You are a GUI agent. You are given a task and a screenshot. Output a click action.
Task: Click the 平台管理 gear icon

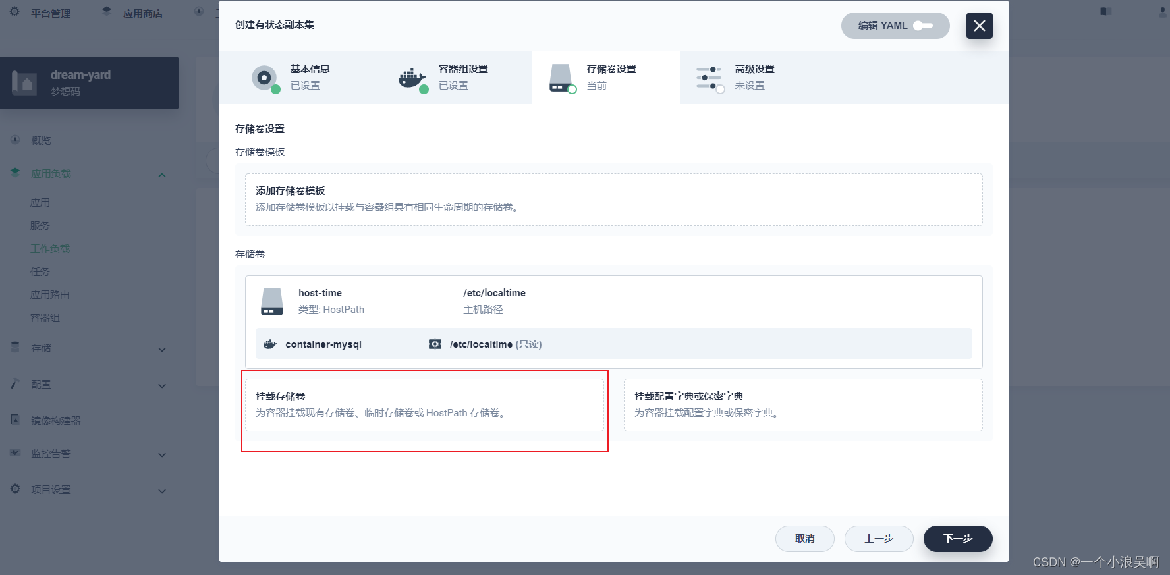point(15,12)
